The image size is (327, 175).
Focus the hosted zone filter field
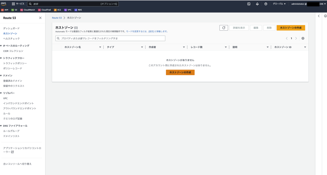point(110,38)
